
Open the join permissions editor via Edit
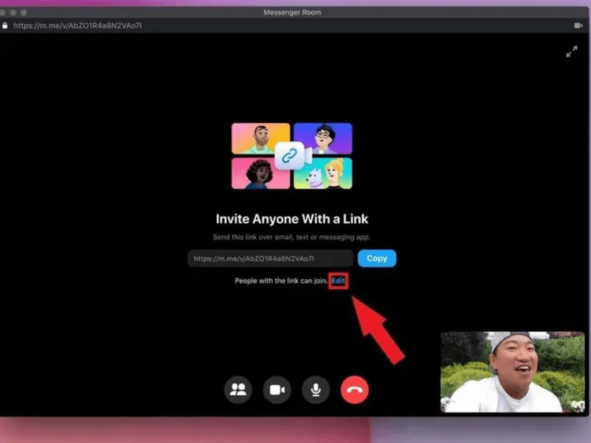click(338, 281)
